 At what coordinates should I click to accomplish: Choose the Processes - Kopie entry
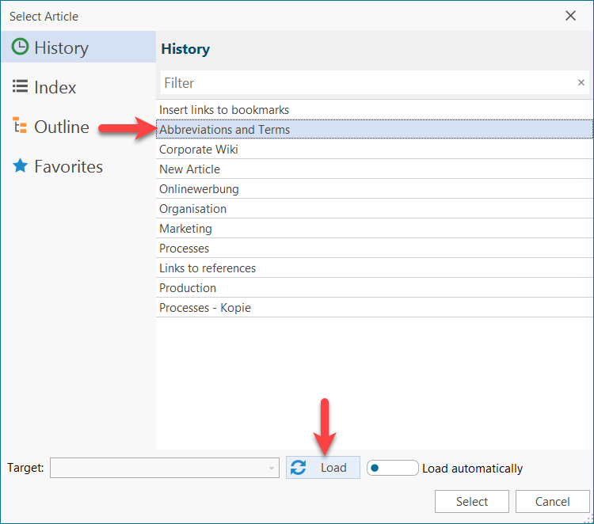click(x=205, y=308)
